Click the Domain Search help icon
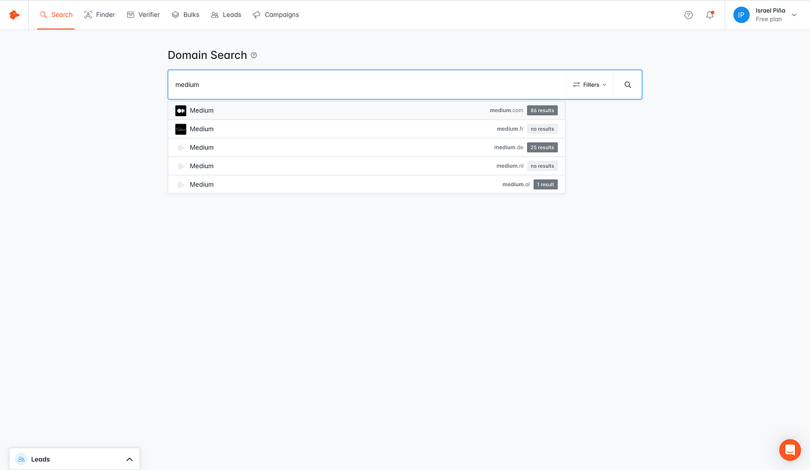 pos(254,55)
